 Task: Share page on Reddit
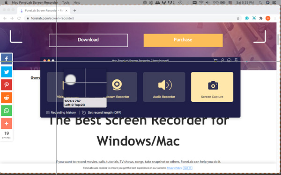7,98
